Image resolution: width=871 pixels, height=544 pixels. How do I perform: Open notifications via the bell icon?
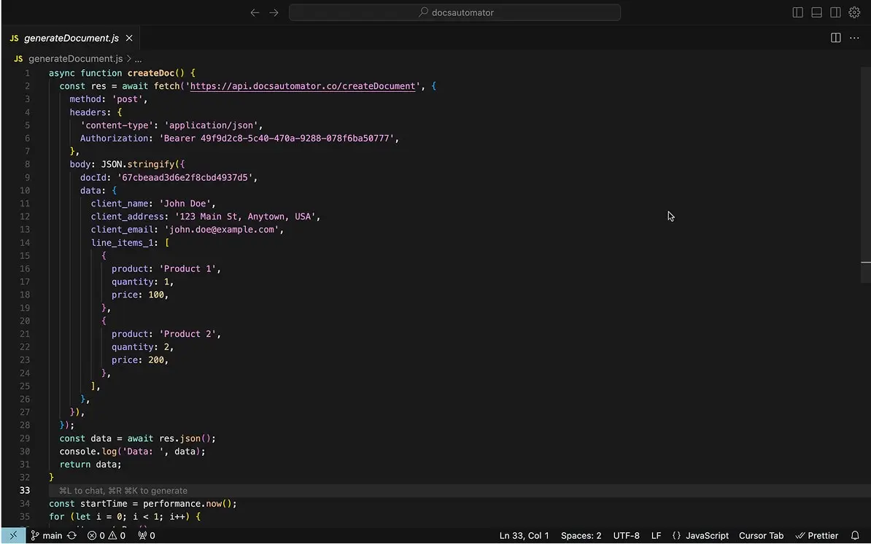click(x=855, y=535)
